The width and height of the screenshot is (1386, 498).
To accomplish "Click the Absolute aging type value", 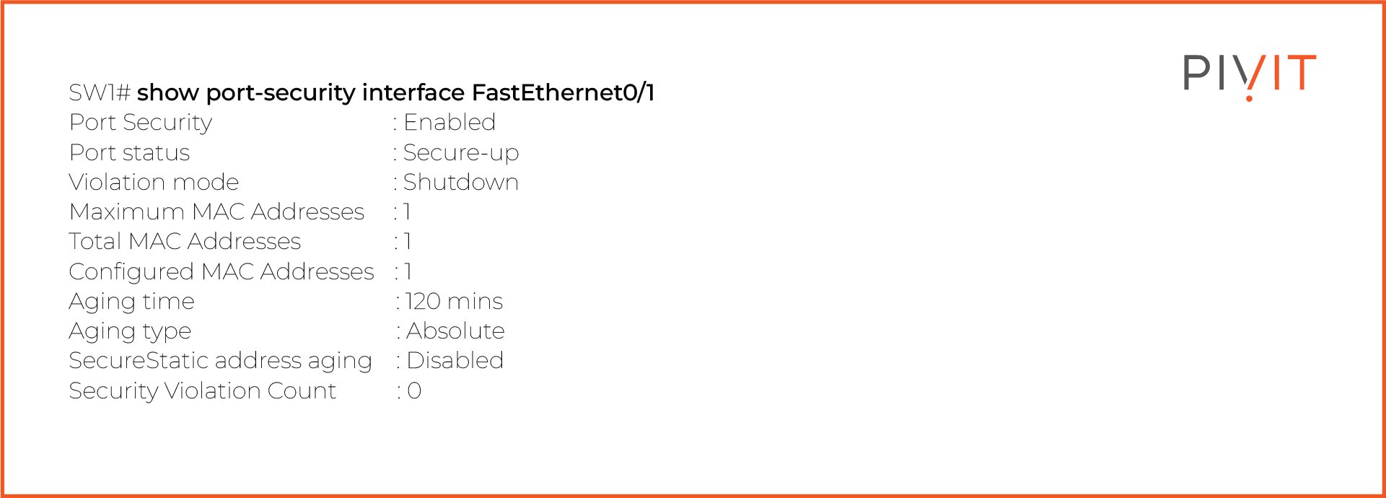I will click(x=455, y=331).
